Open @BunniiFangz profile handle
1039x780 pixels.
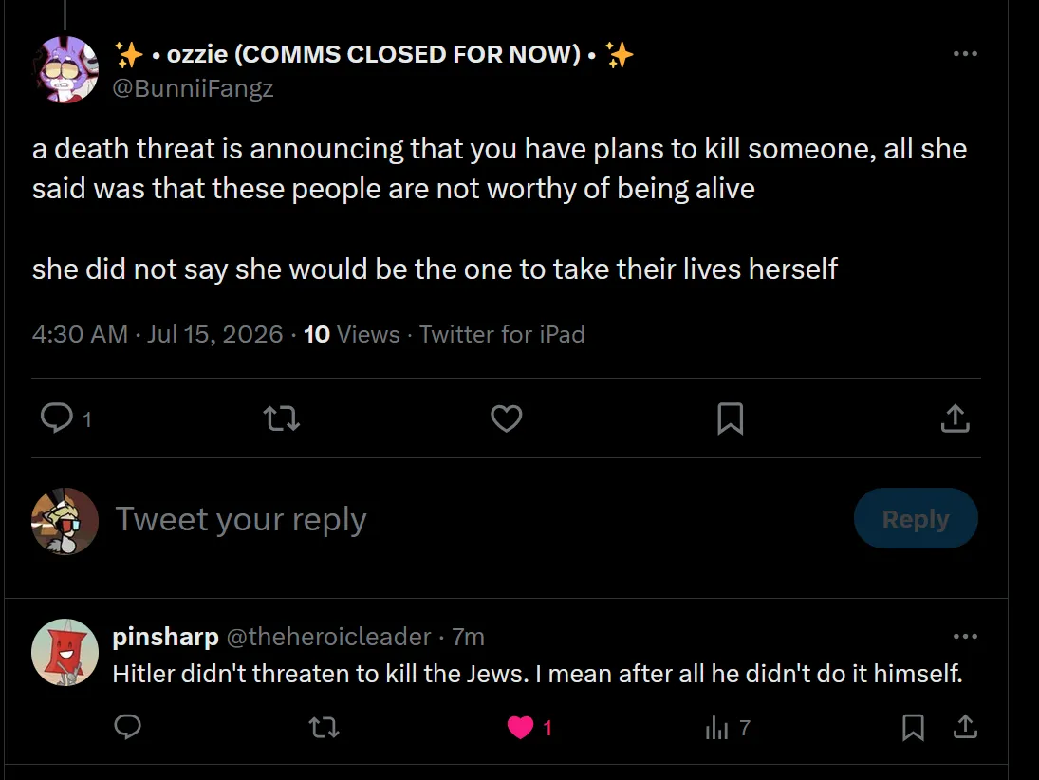click(193, 88)
